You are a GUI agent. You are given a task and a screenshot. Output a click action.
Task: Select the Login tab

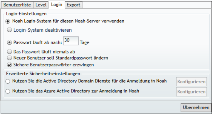[57, 5]
